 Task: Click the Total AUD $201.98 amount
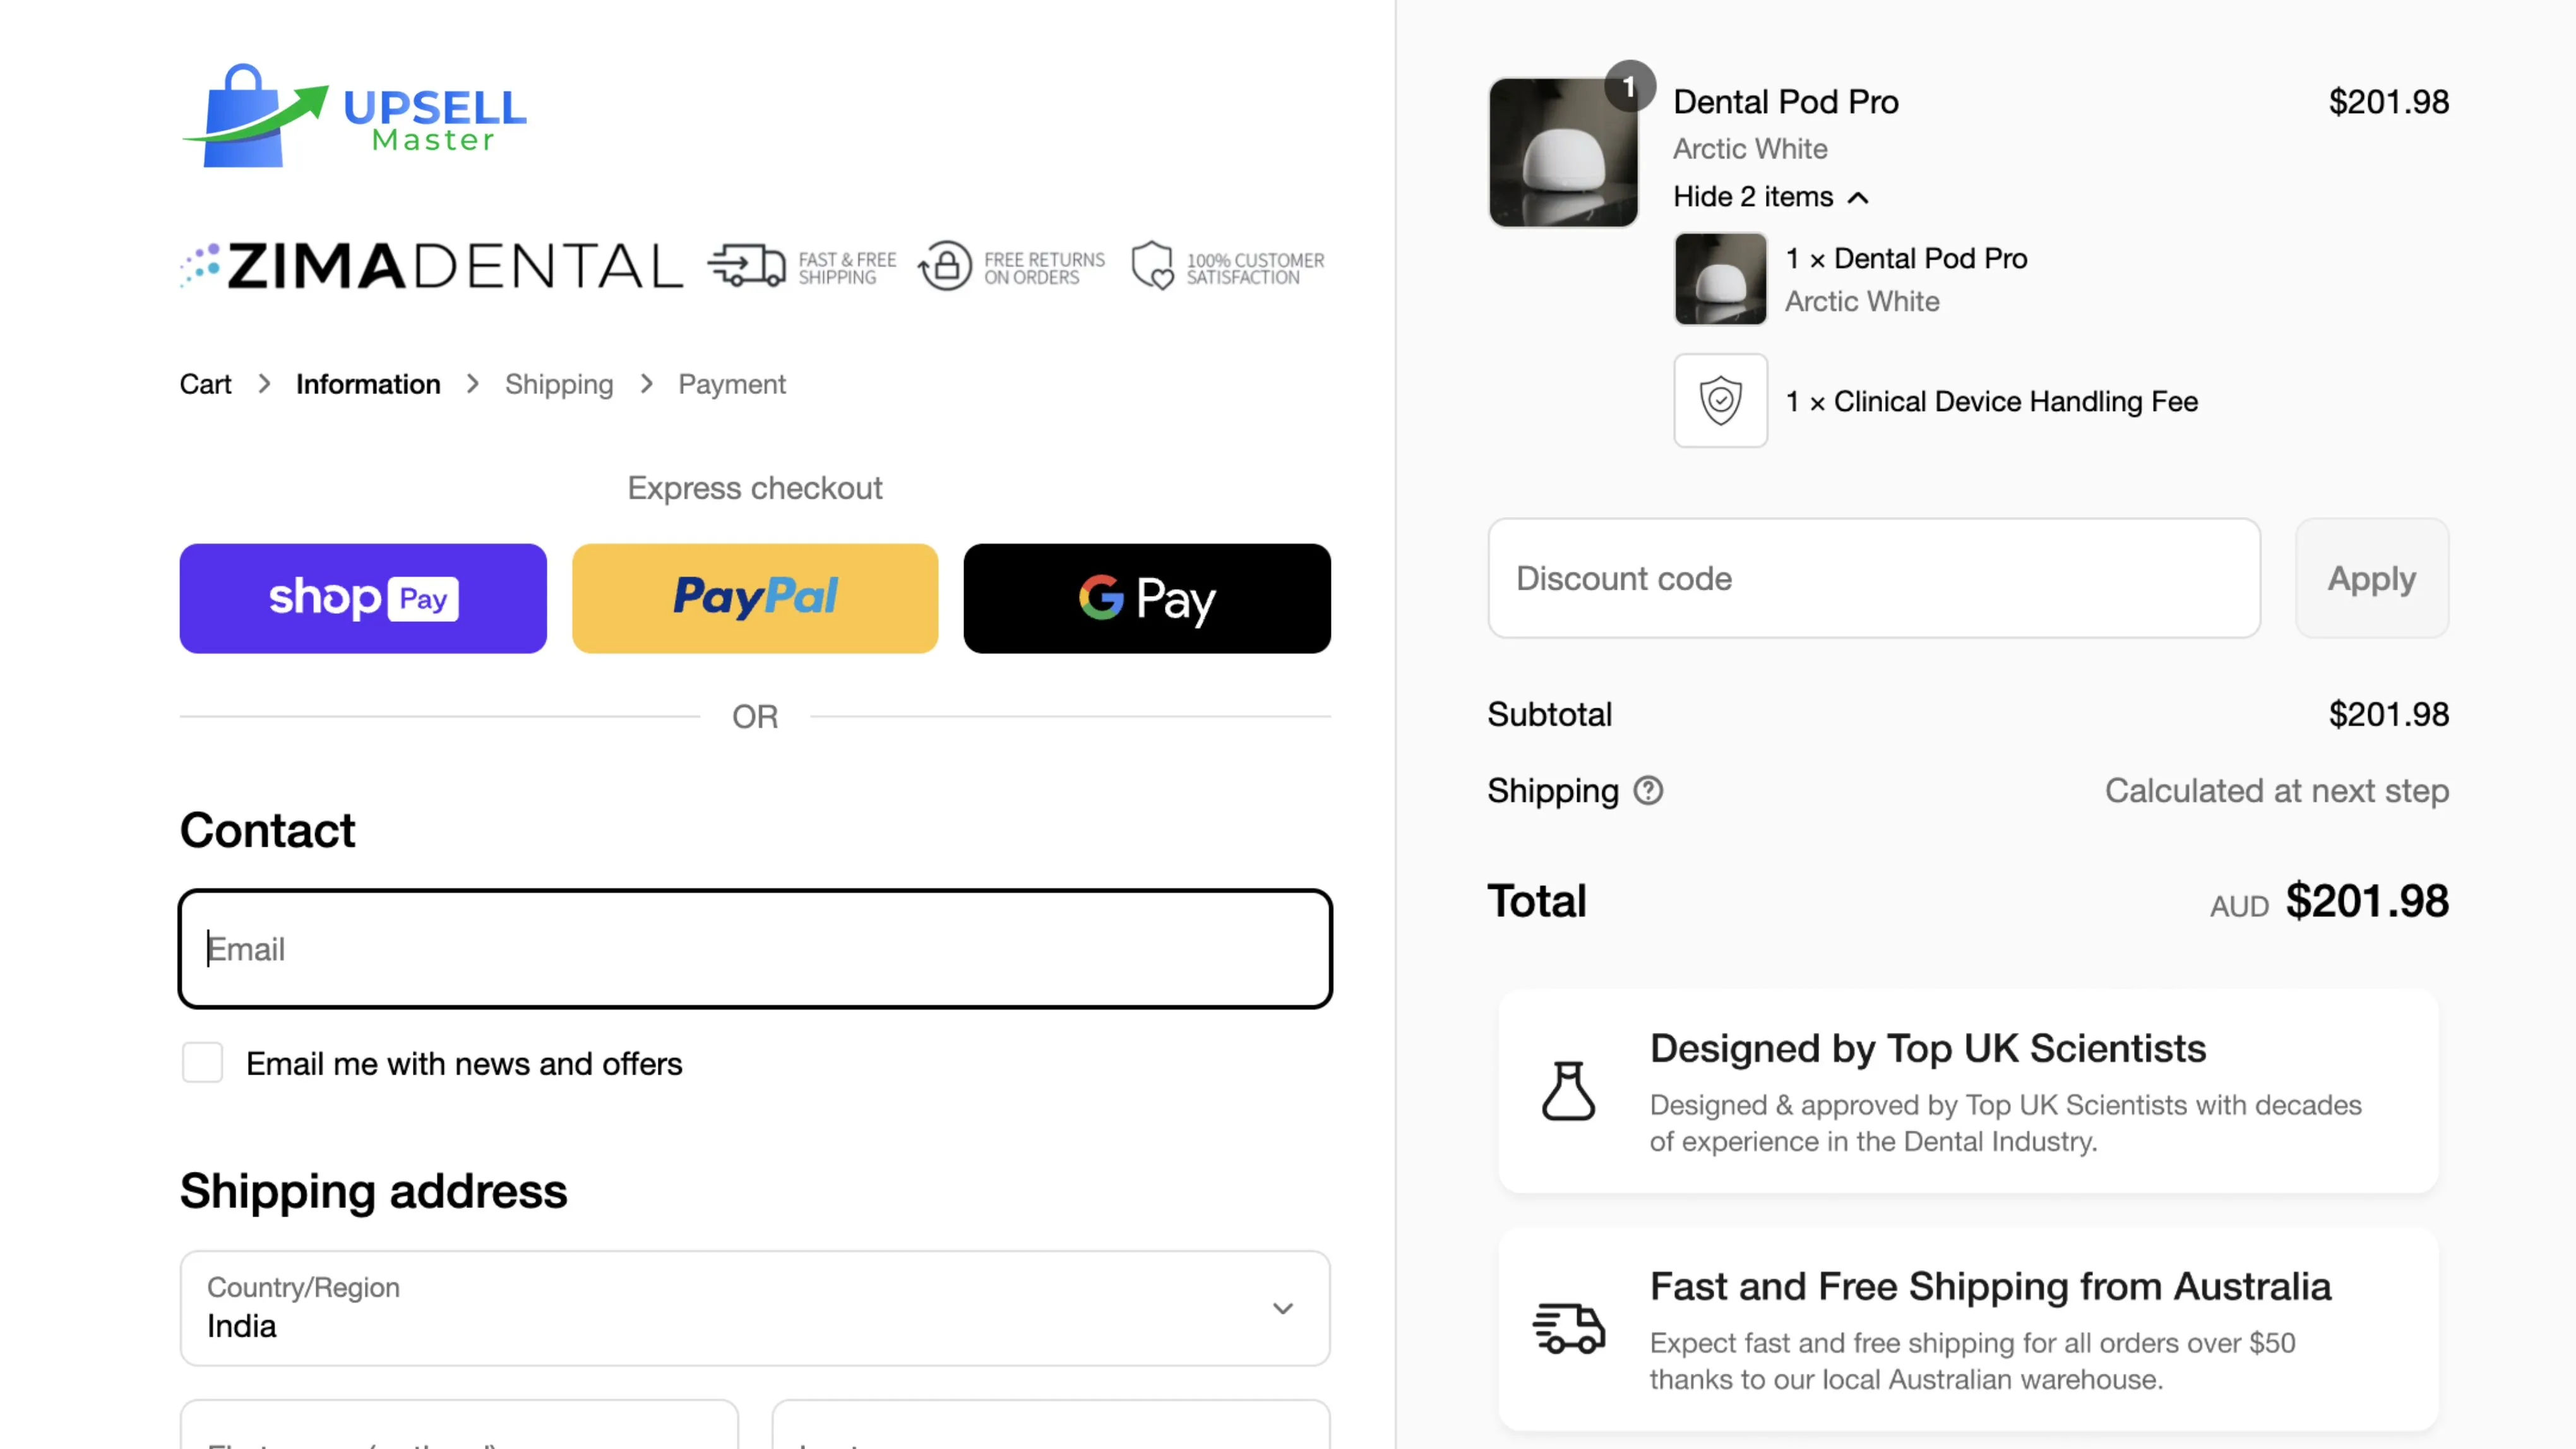pos(2330,901)
